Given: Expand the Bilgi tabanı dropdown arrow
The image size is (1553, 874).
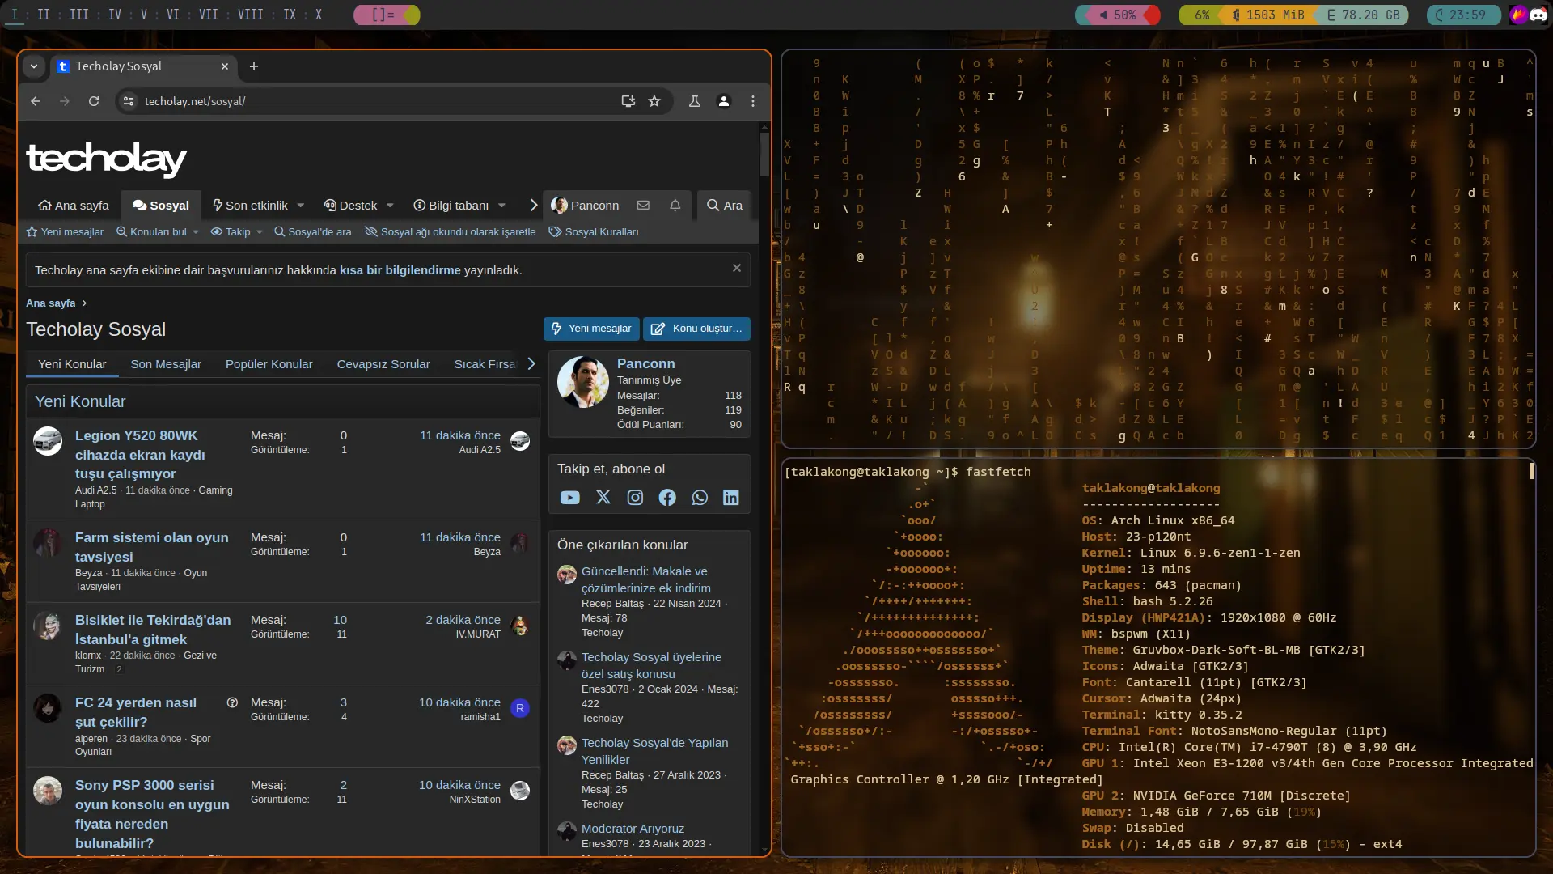Looking at the screenshot, I should (501, 206).
